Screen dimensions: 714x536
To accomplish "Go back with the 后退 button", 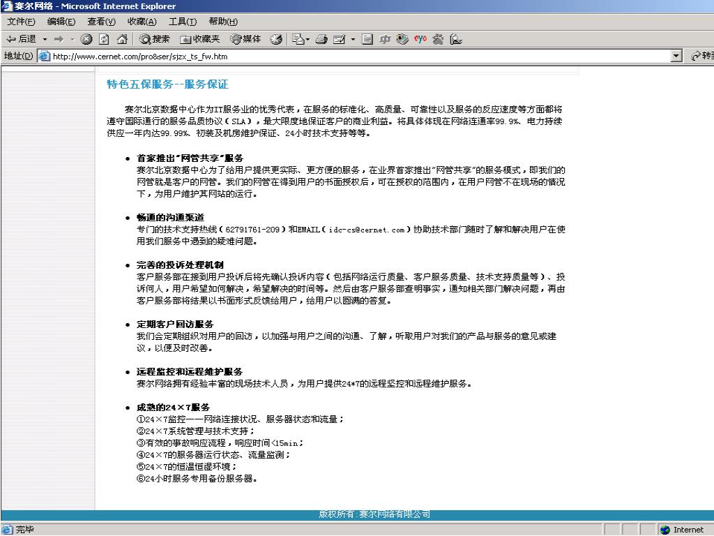I will (21, 39).
